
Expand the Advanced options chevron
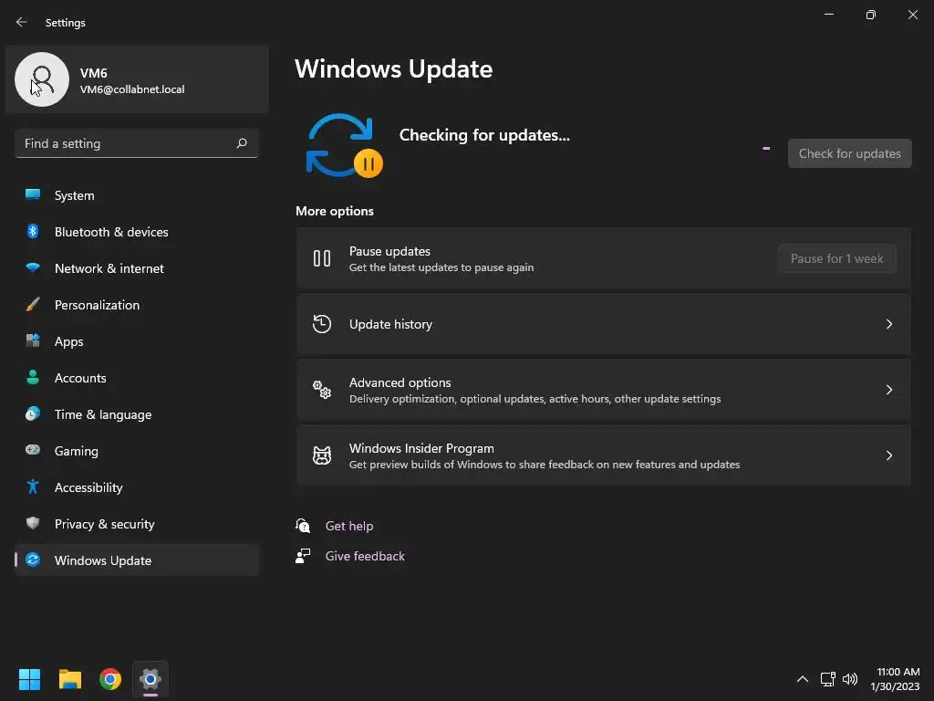pyautogui.click(x=888, y=389)
